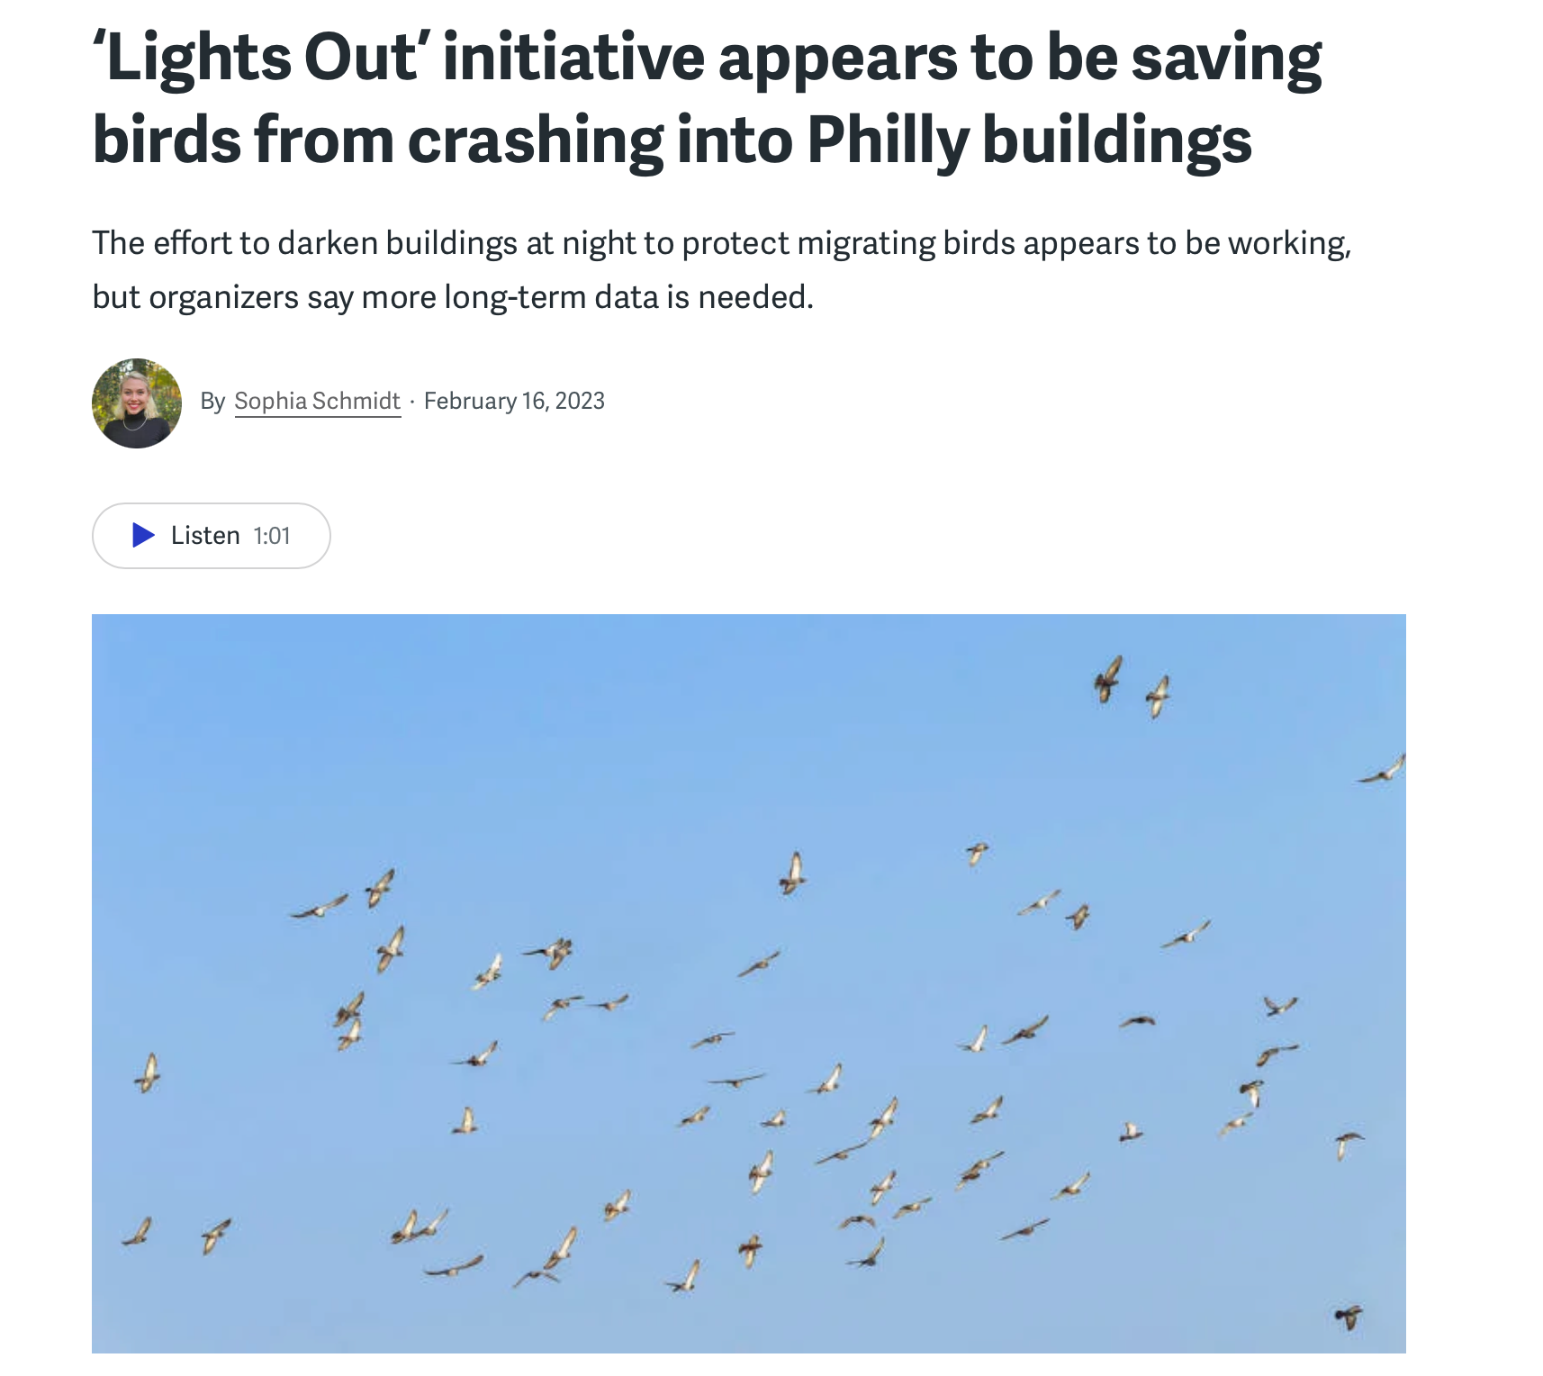
Task: Open the flock of birds photo
Action: click(x=749, y=983)
